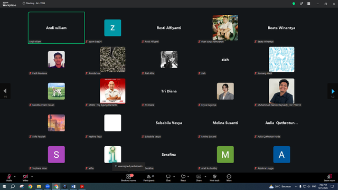Viewport: 338px width, 190px height.
Task: Select MGPA - Try Agung Hartanto photo
Action: point(112,91)
